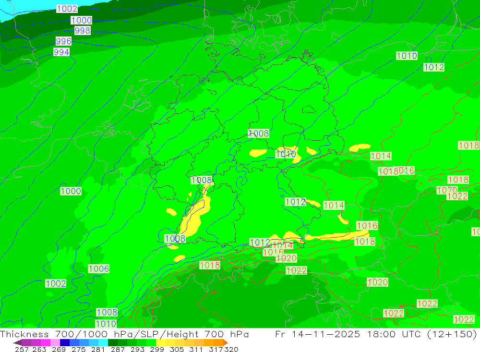This screenshot has width=480, height=352.
Task: Click the 1010 label left of upper-right 1012
Action: pyautogui.click(x=407, y=56)
